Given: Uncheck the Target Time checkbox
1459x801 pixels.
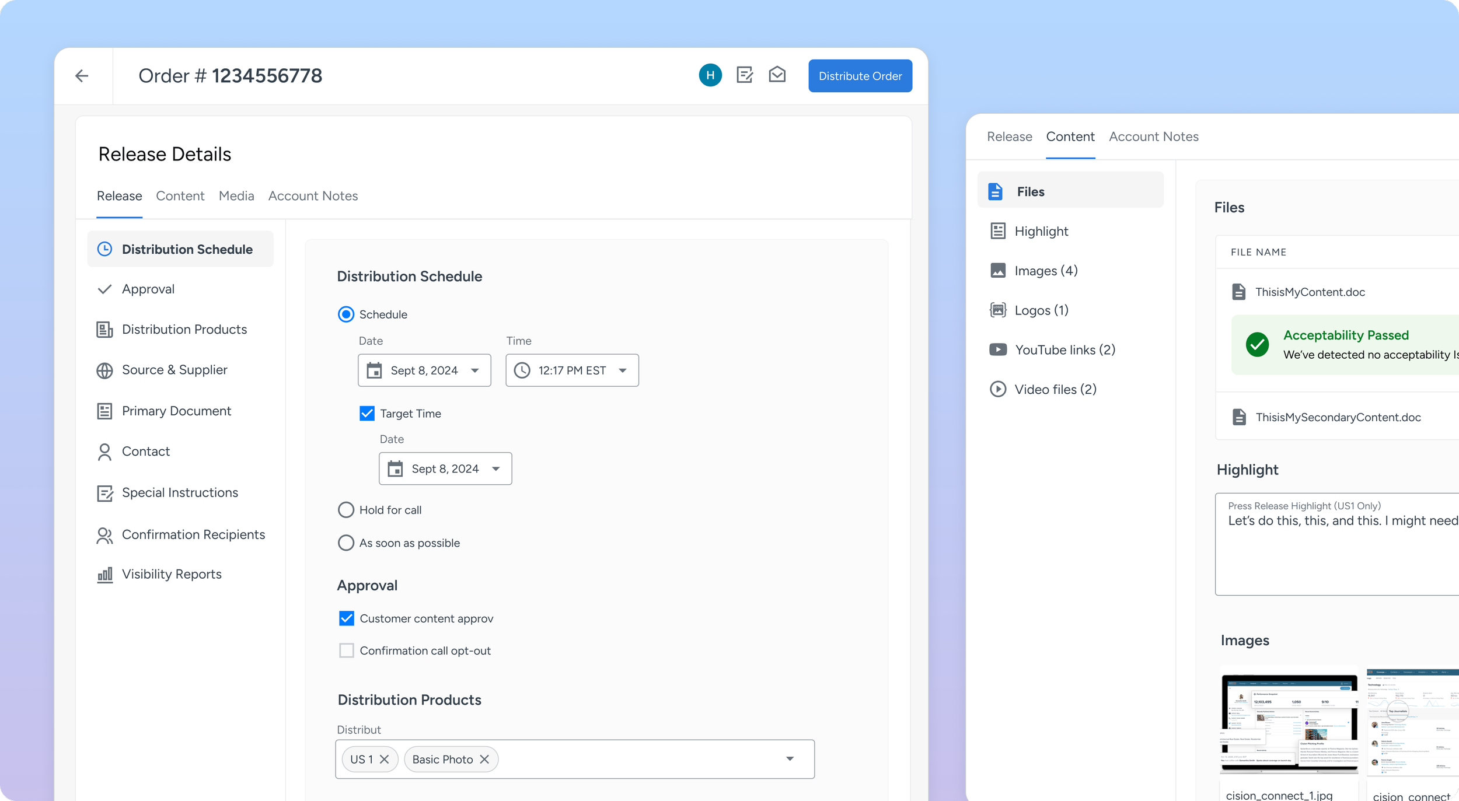Looking at the screenshot, I should (367, 414).
